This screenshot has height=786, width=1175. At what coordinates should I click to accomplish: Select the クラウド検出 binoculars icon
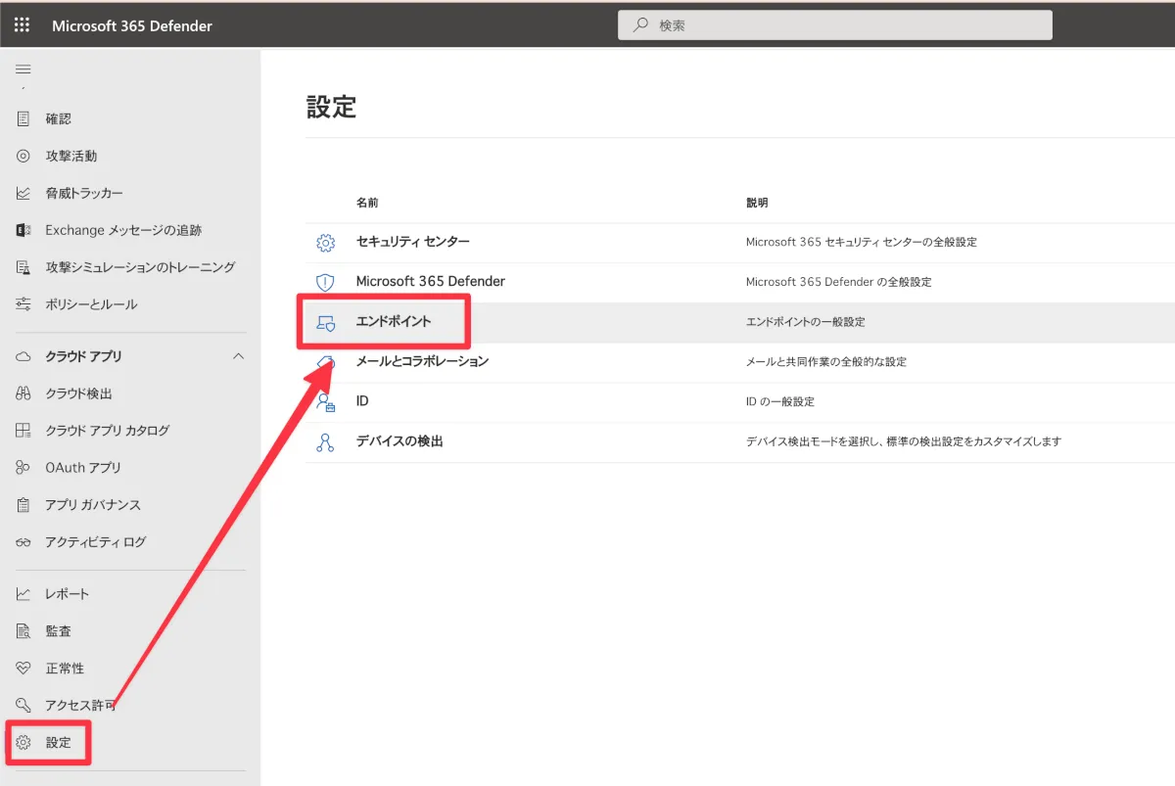point(23,393)
